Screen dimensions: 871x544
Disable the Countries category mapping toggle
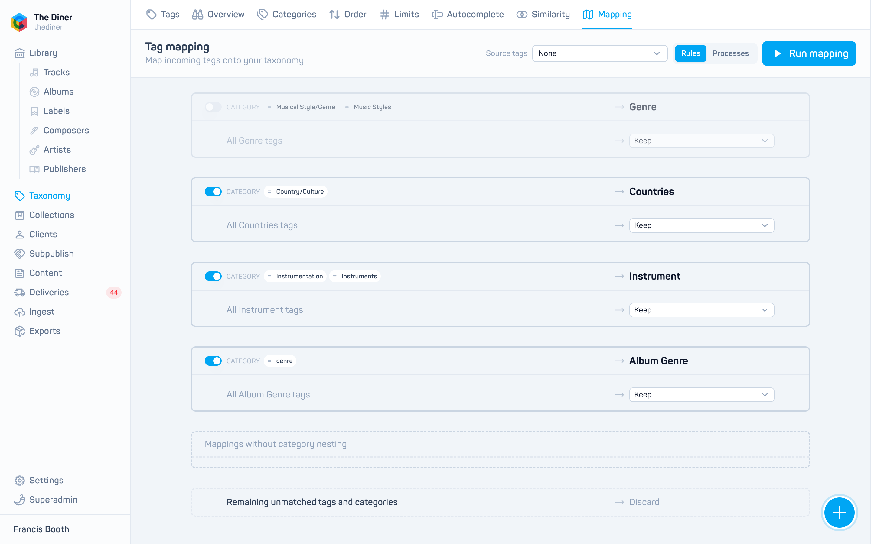(213, 191)
